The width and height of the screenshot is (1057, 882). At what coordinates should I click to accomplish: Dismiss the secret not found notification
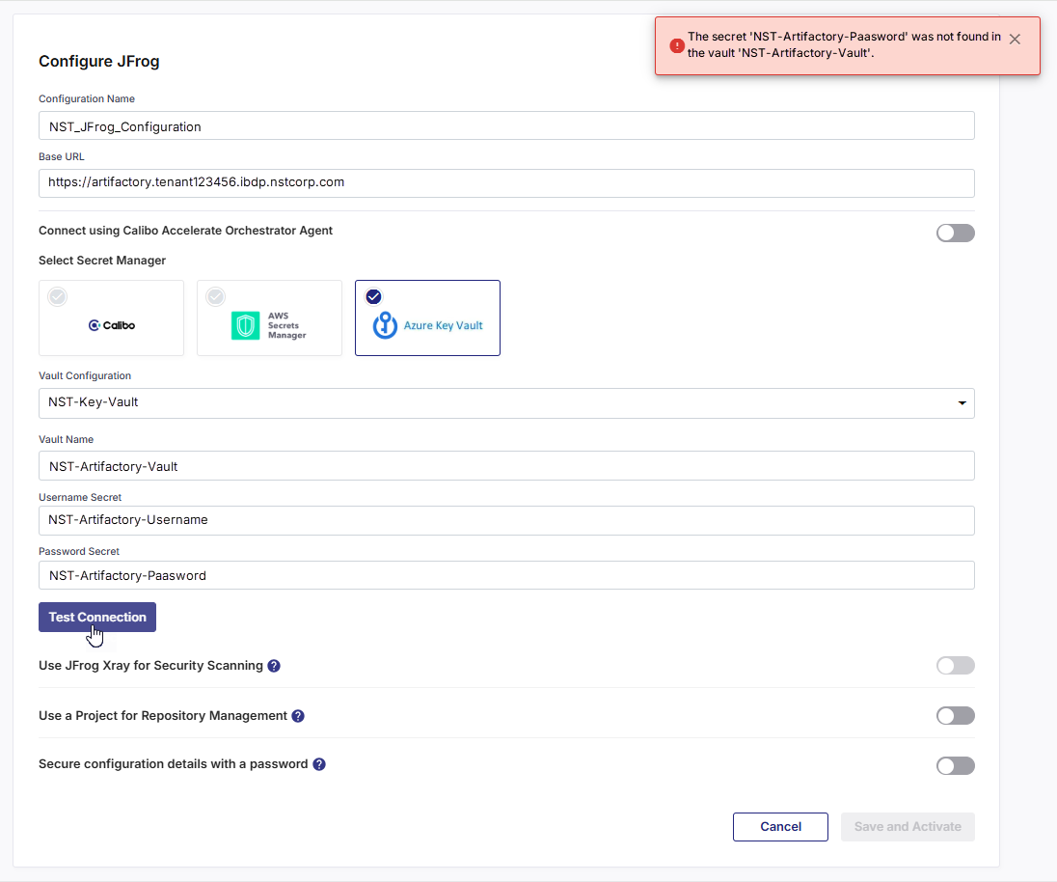click(x=1014, y=39)
